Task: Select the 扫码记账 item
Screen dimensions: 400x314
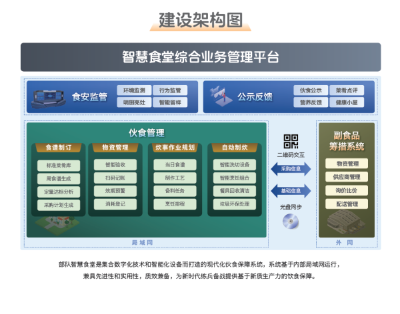Action: click(x=115, y=178)
